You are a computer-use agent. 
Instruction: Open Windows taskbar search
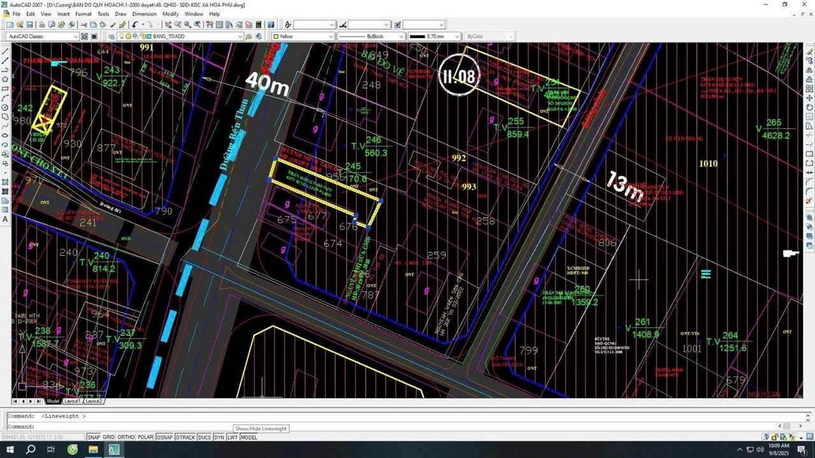click(31, 450)
